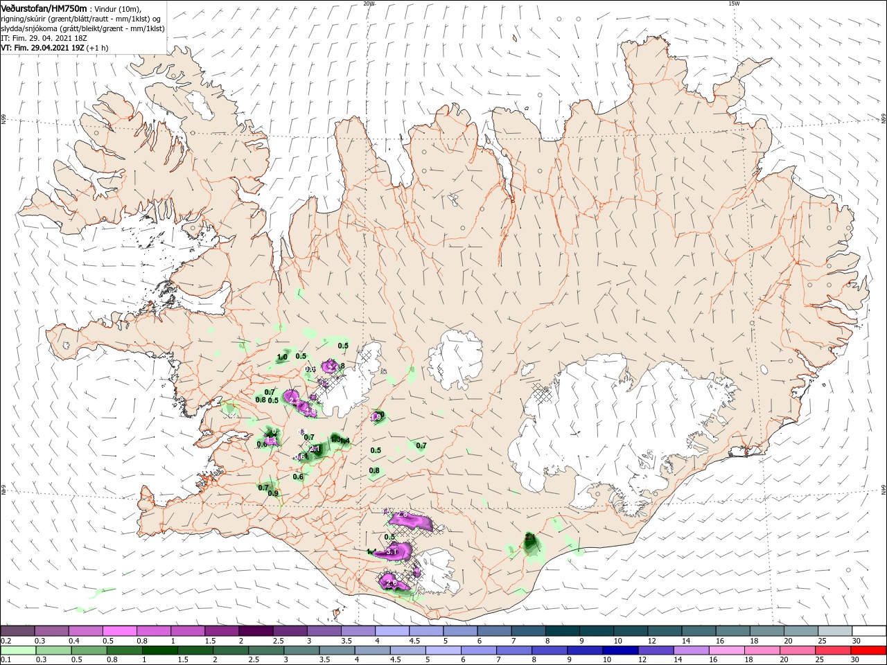
Task: Select the 30 label under the lower legend row
Action: (857, 660)
